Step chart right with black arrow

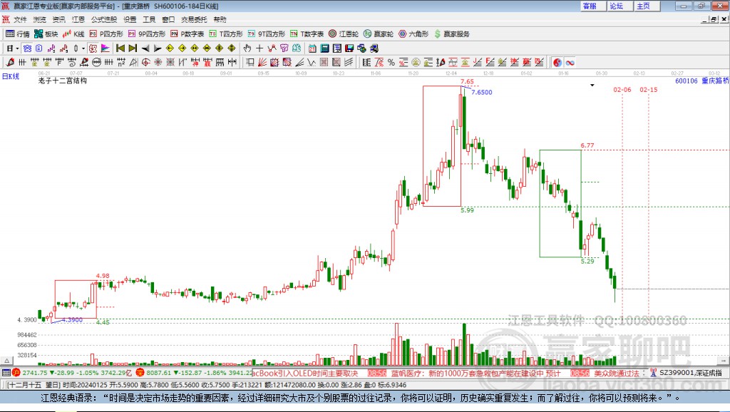point(158,48)
